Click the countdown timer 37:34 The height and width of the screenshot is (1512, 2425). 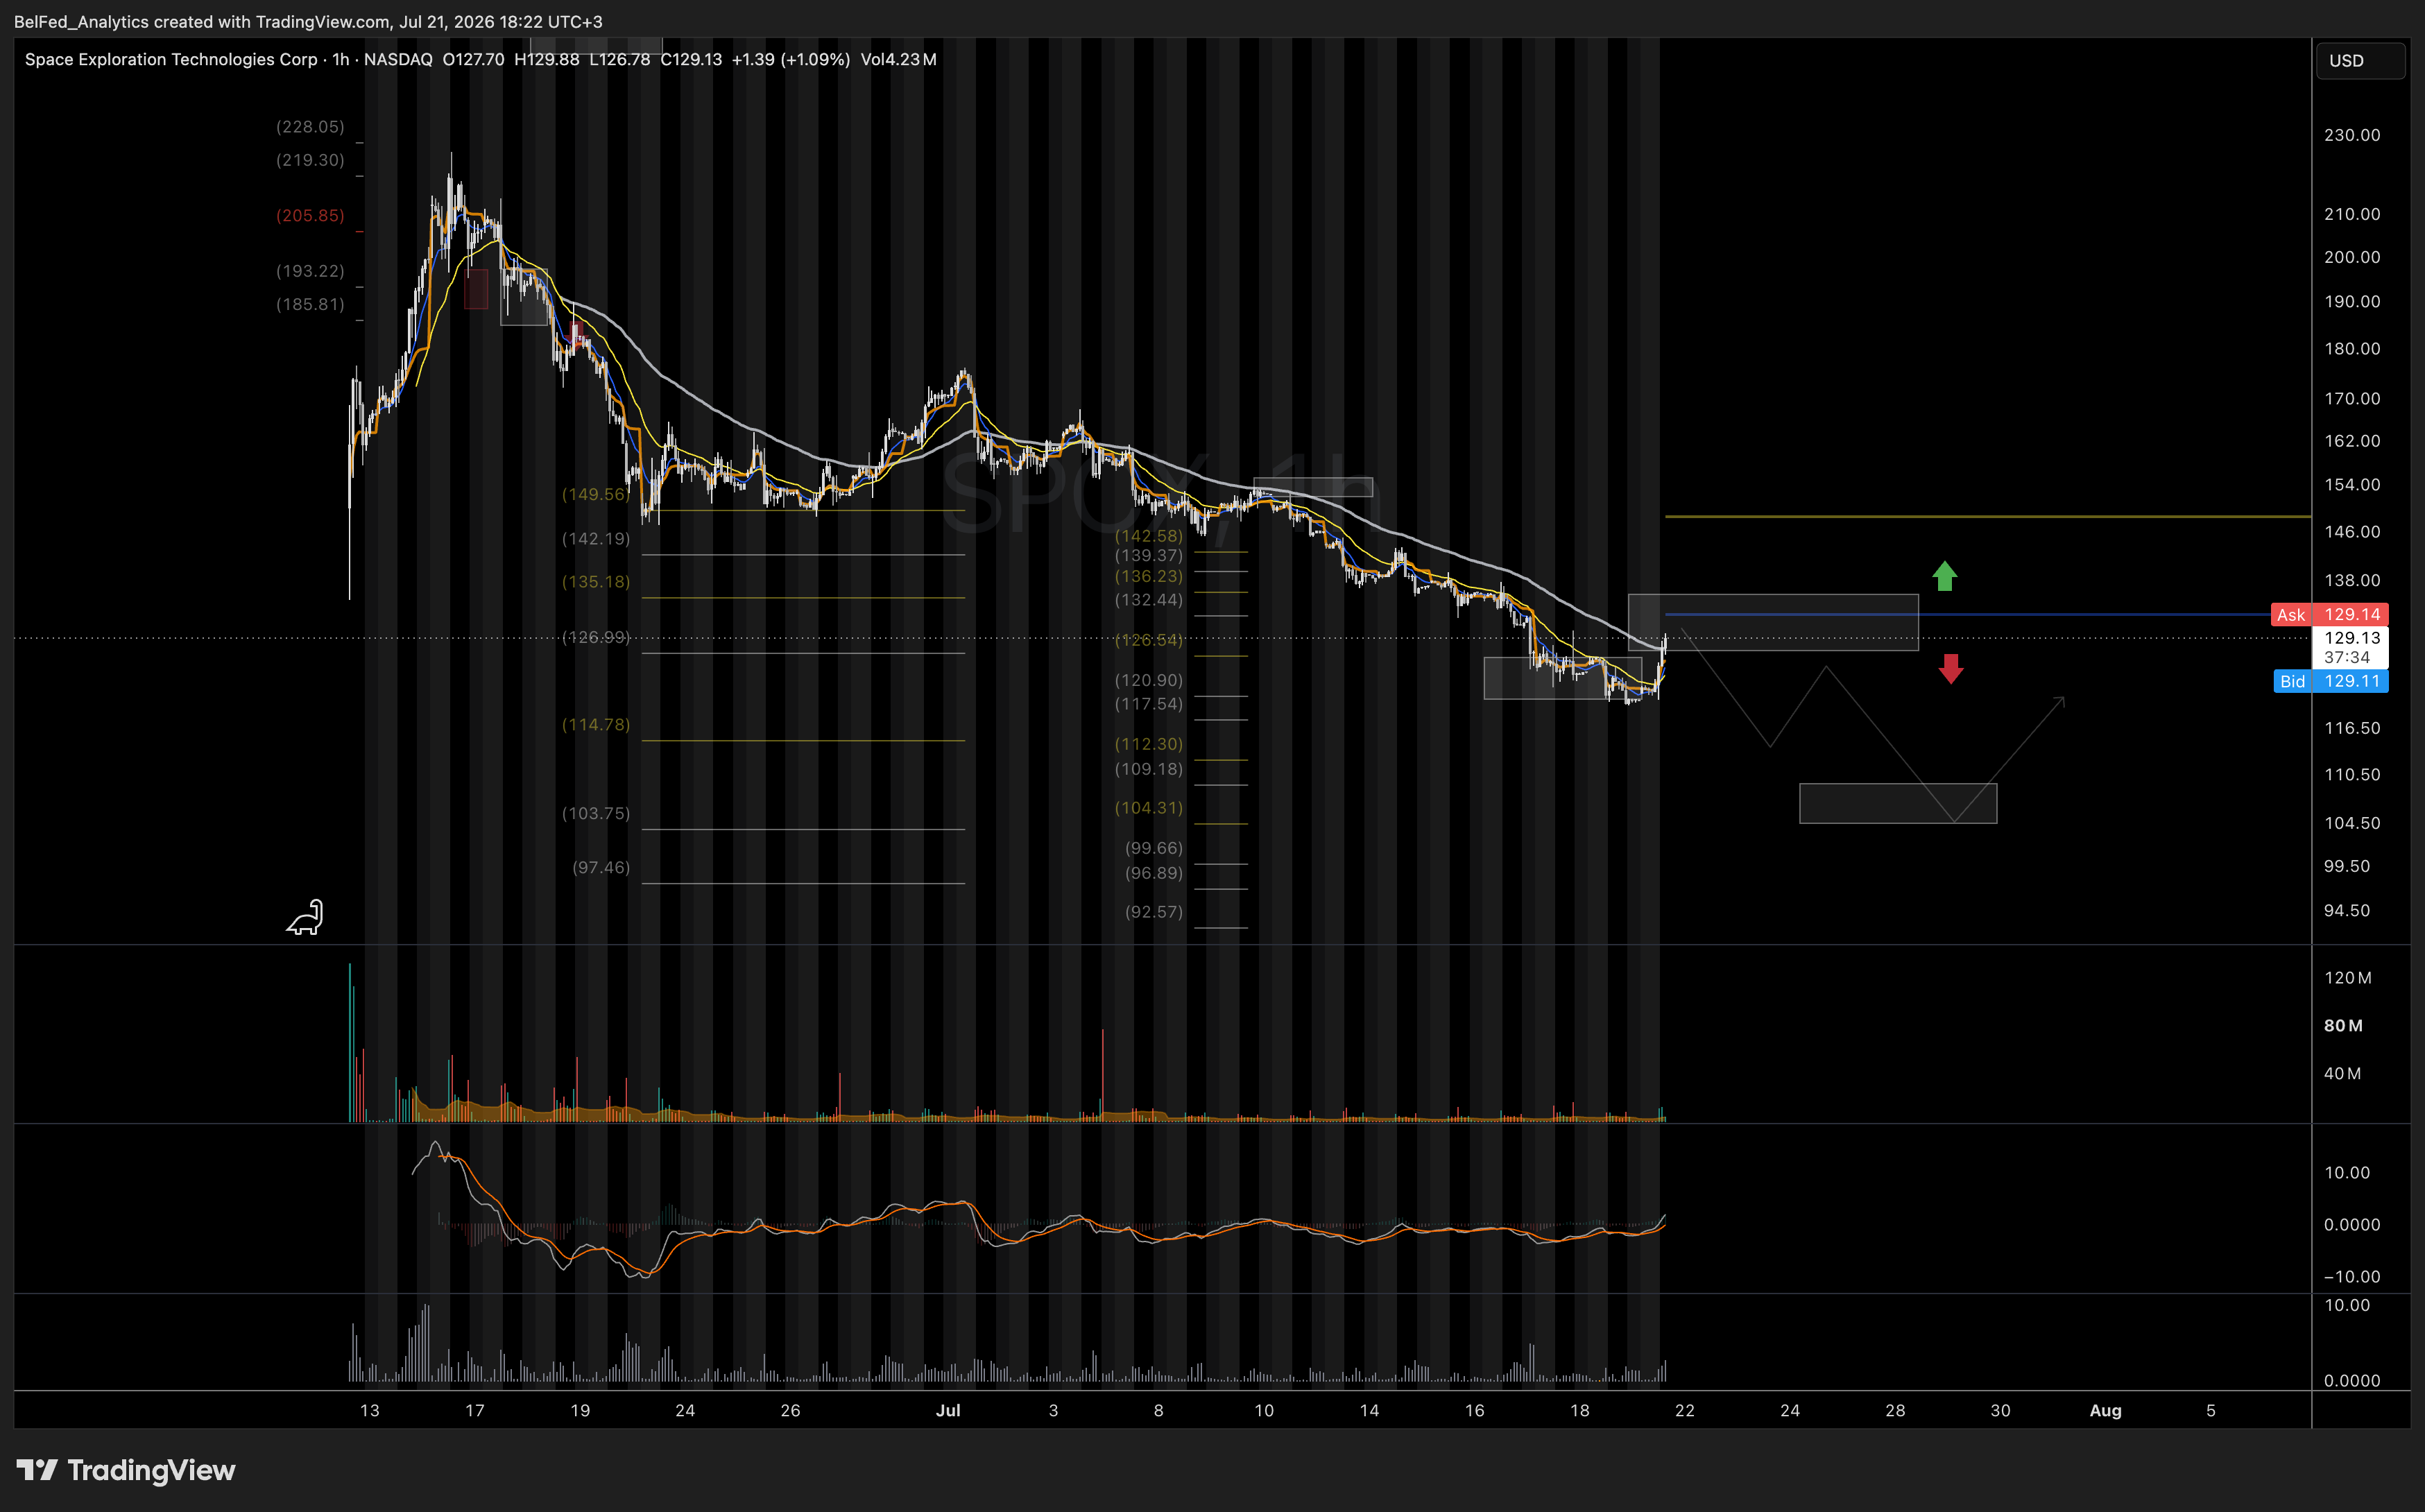pos(2347,658)
